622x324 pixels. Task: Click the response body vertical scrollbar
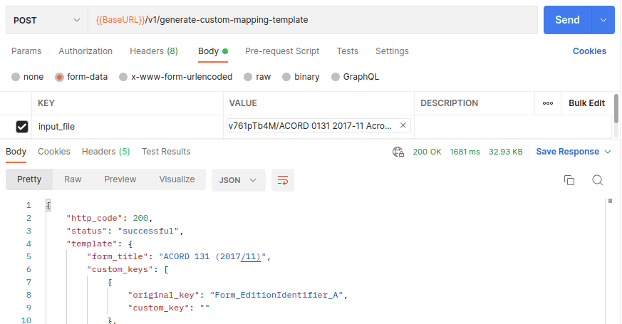(x=610, y=201)
